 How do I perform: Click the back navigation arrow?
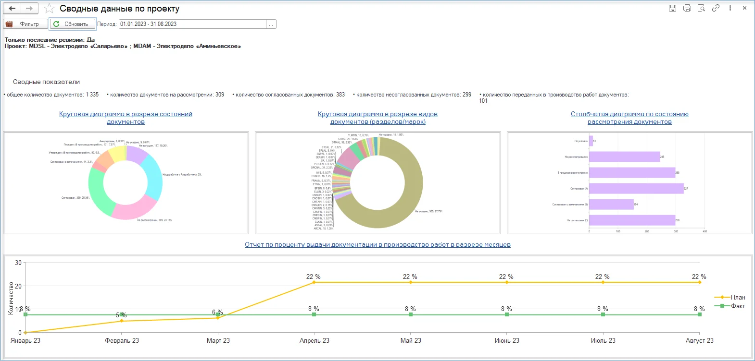point(13,9)
